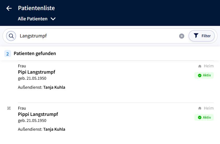Click the Heim house icon for Pippi
The width and height of the screenshot is (220, 144).
pos(200,108)
